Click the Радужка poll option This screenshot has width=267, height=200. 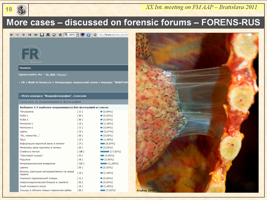pos(25,160)
